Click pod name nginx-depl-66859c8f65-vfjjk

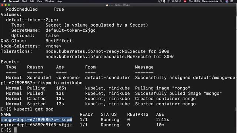36,125
